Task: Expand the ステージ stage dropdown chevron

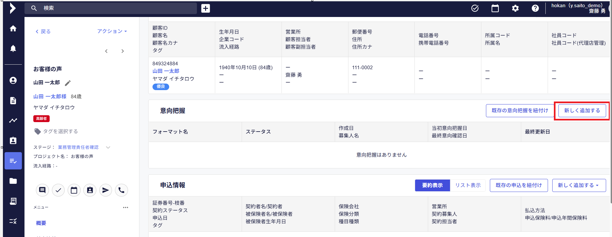Action: (108, 148)
